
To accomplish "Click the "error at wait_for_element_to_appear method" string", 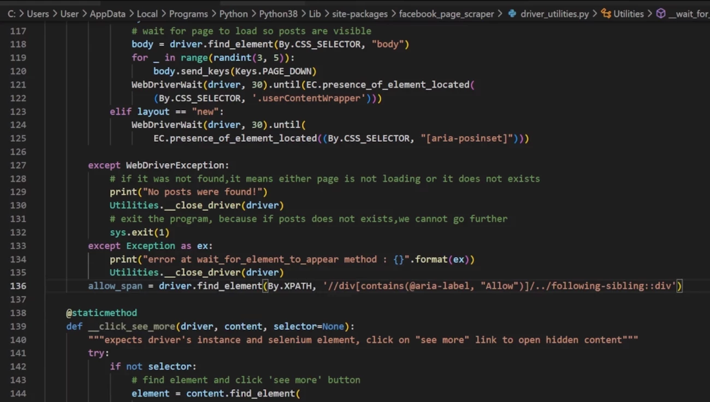I will (x=276, y=259).
